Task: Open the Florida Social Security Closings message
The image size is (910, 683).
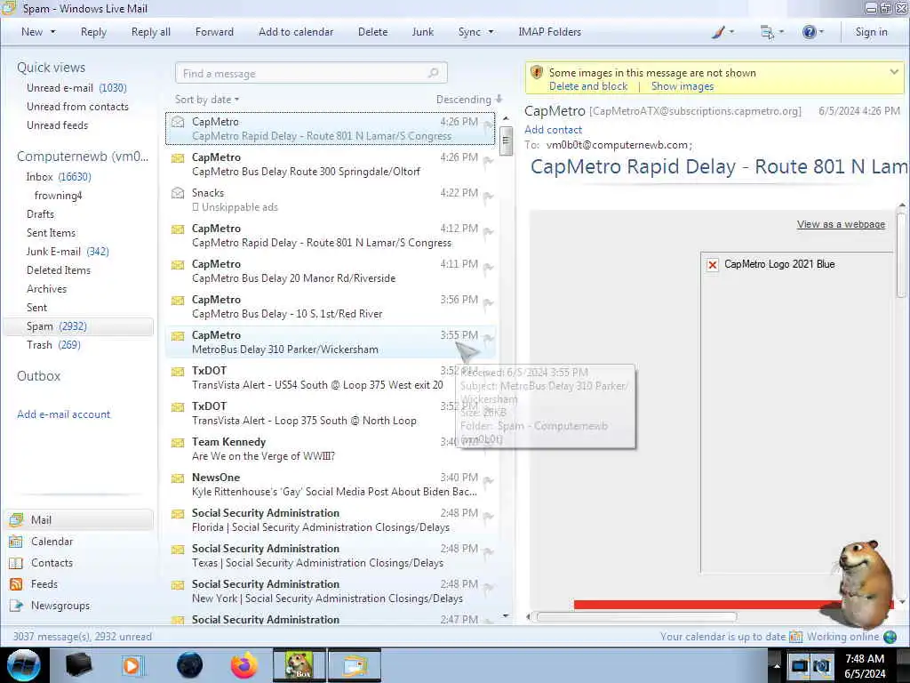Action: click(x=331, y=519)
